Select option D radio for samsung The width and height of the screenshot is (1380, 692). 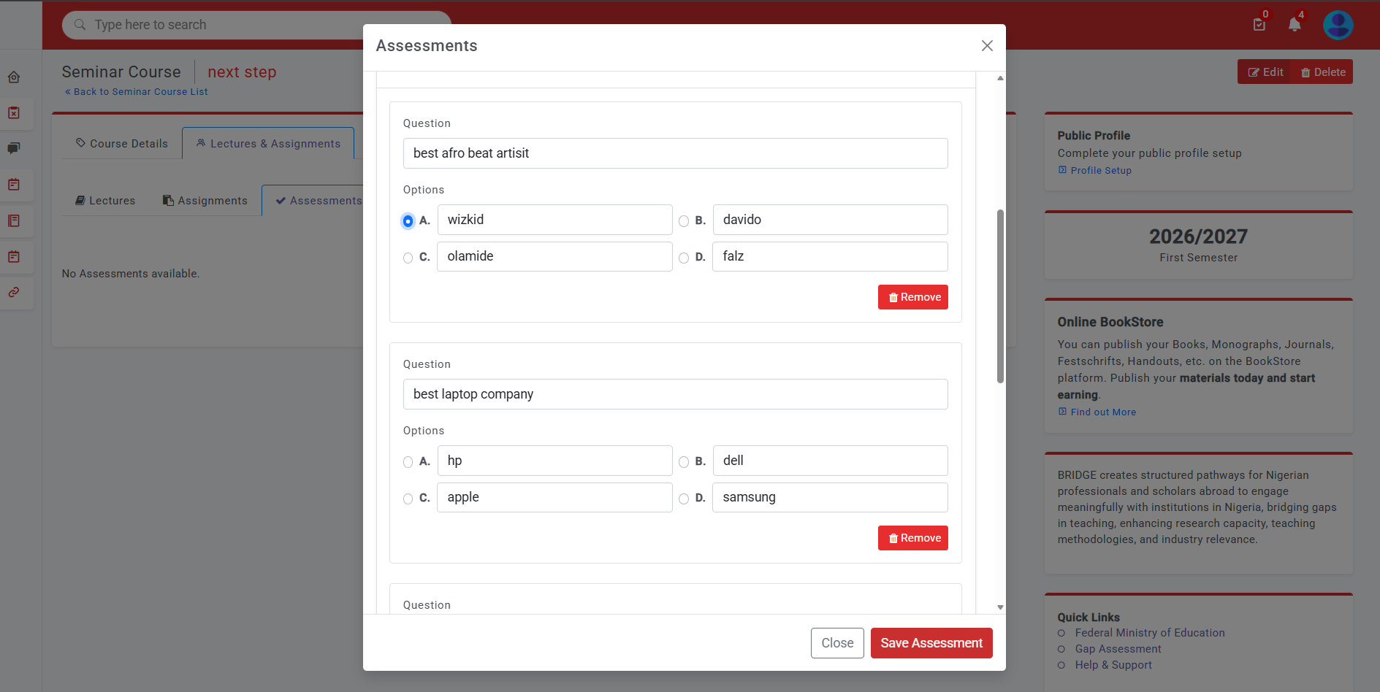tap(684, 499)
